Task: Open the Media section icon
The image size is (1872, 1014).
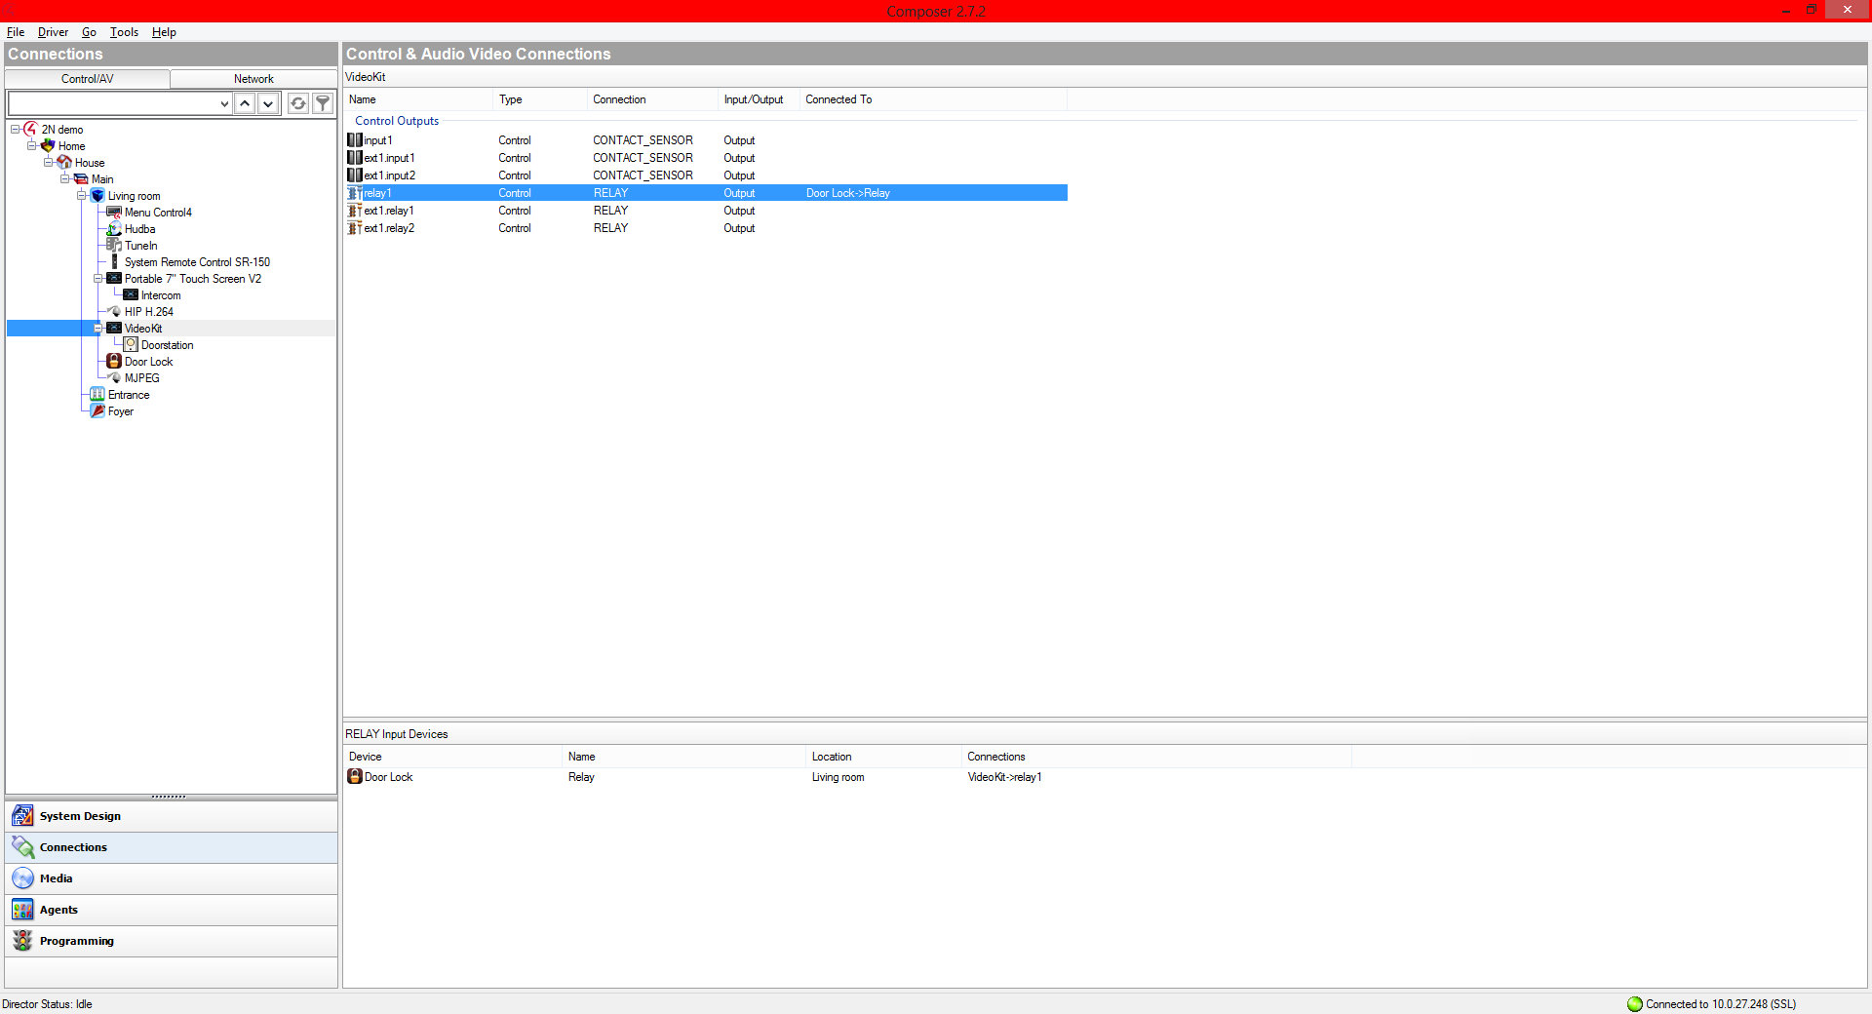Action: [22, 878]
